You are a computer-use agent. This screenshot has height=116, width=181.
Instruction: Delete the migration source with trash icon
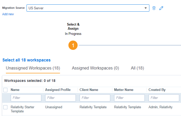(154, 8)
